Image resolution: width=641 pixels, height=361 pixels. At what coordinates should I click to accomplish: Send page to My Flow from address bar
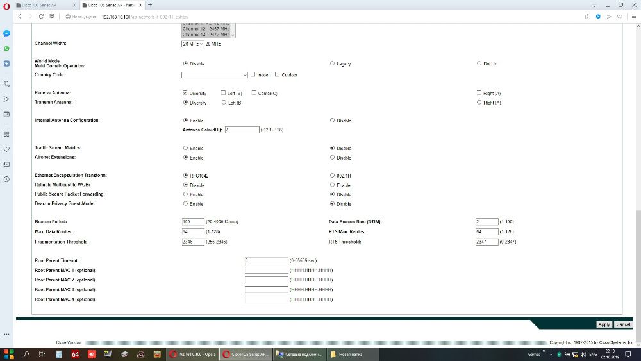(609, 17)
